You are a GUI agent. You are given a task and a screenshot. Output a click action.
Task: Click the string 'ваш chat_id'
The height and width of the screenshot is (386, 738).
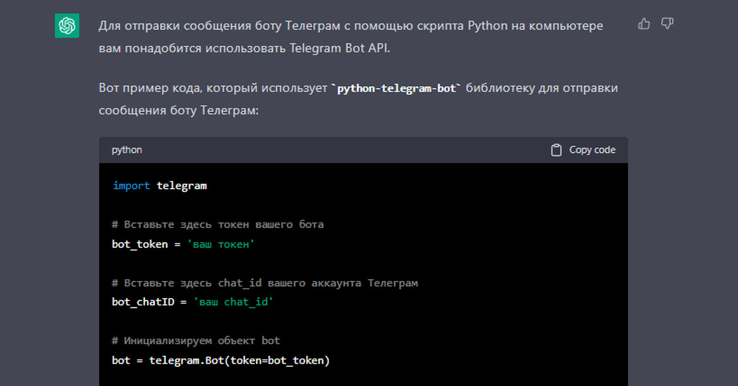233,302
